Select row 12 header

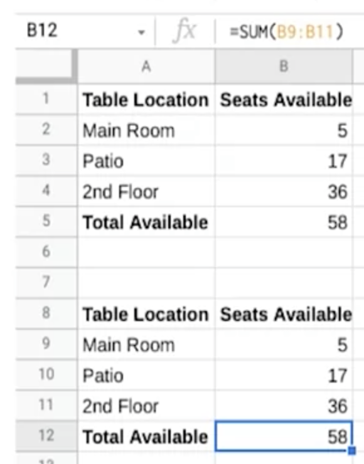coord(46,436)
